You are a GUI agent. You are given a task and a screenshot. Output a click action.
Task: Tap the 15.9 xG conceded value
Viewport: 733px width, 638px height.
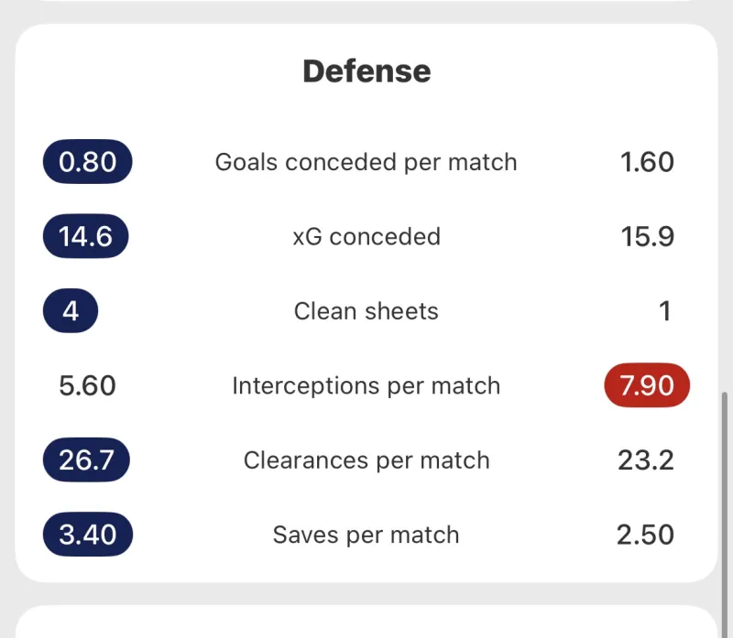646,237
